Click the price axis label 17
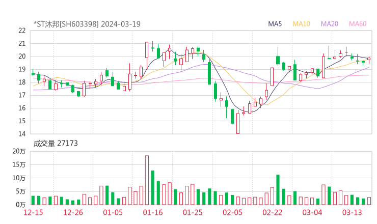The image size is (377, 224). [22, 95]
